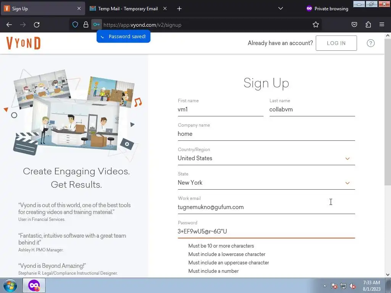The height and width of the screenshot is (293, 391).
Task: Click the Work email field
Action: click(x=266, y=207)
